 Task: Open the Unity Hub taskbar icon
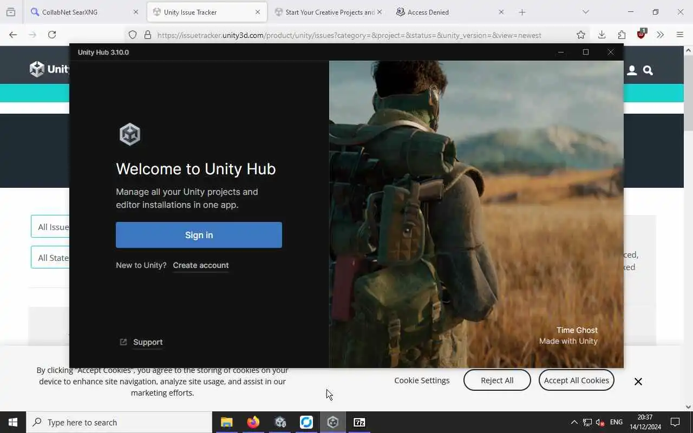333,422
